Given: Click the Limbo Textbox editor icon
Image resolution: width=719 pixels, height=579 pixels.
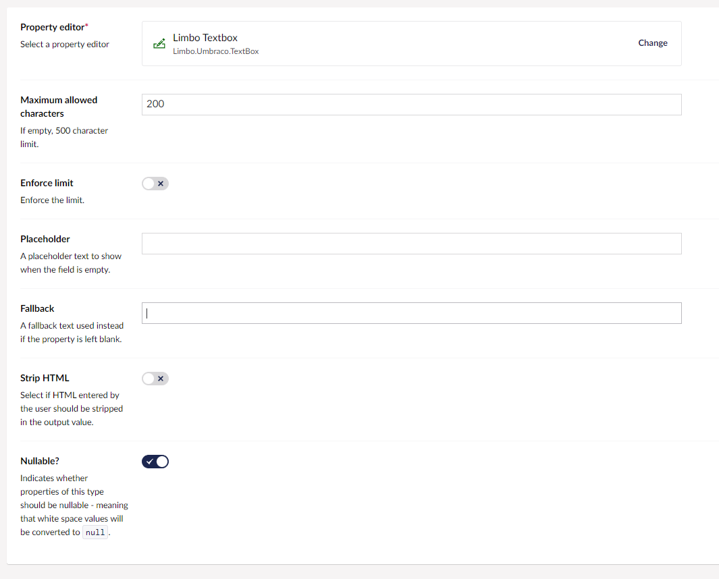Looking at the screenshot, I should 159,44.
